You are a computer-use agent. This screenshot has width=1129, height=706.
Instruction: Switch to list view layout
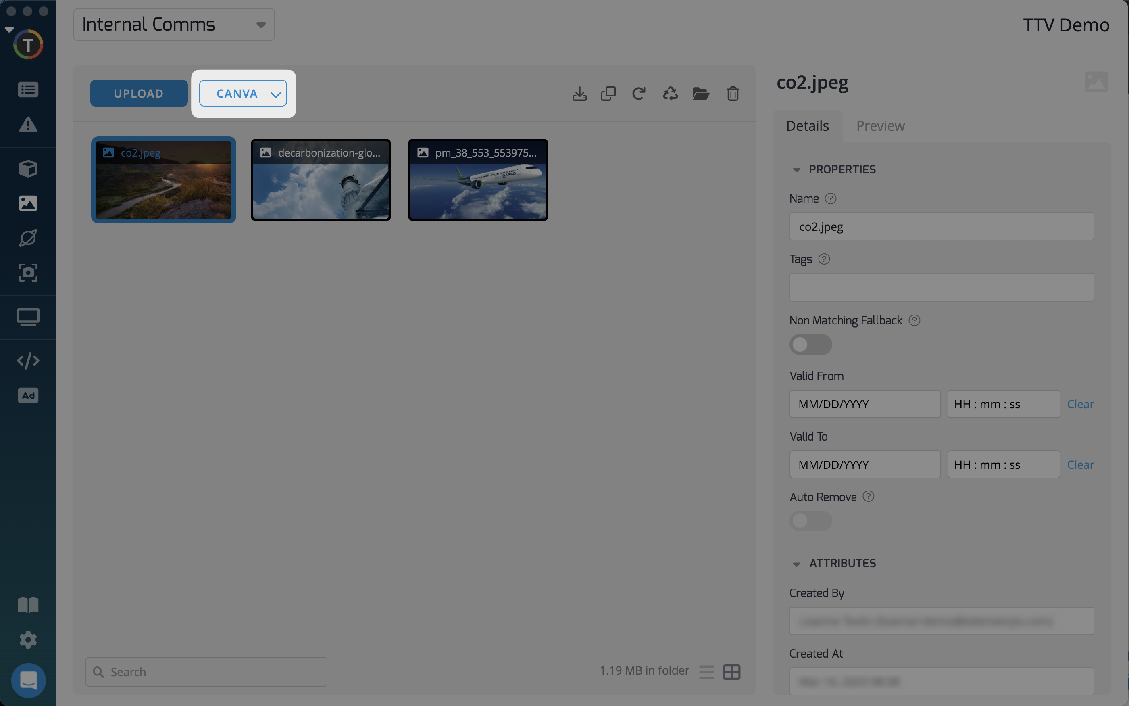click(707, 672)
